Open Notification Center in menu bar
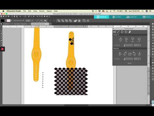The image size is (154, 116). coord(150,11)
